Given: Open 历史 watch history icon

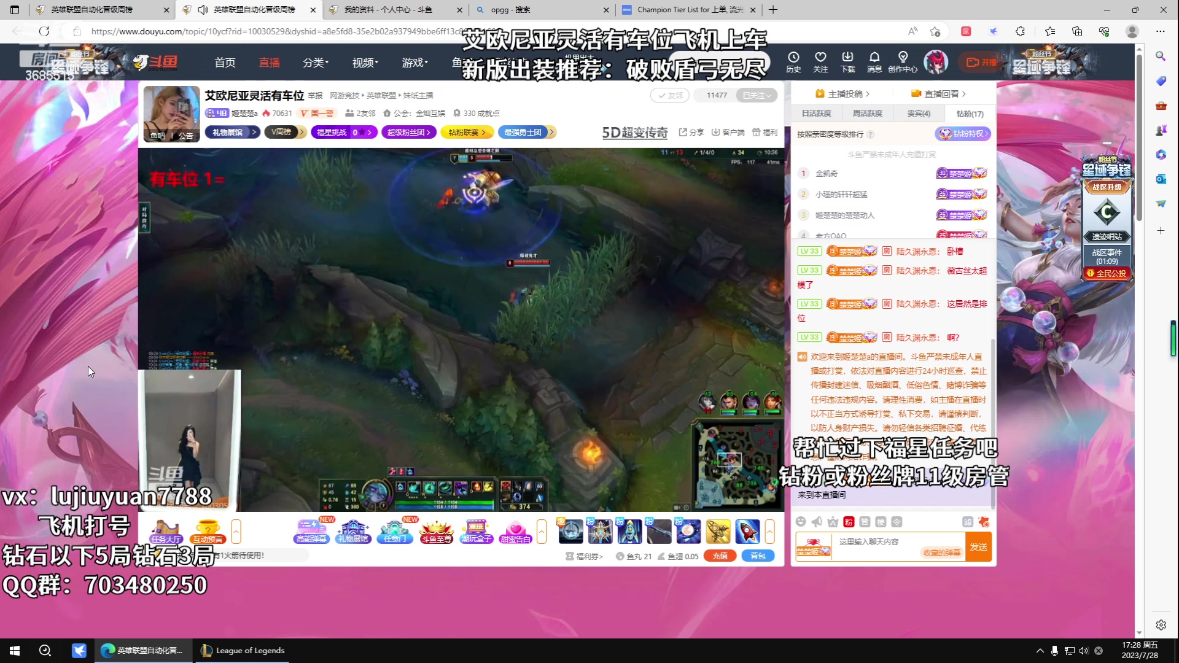Looking at the screenshot, I should [x=793, y=62].
